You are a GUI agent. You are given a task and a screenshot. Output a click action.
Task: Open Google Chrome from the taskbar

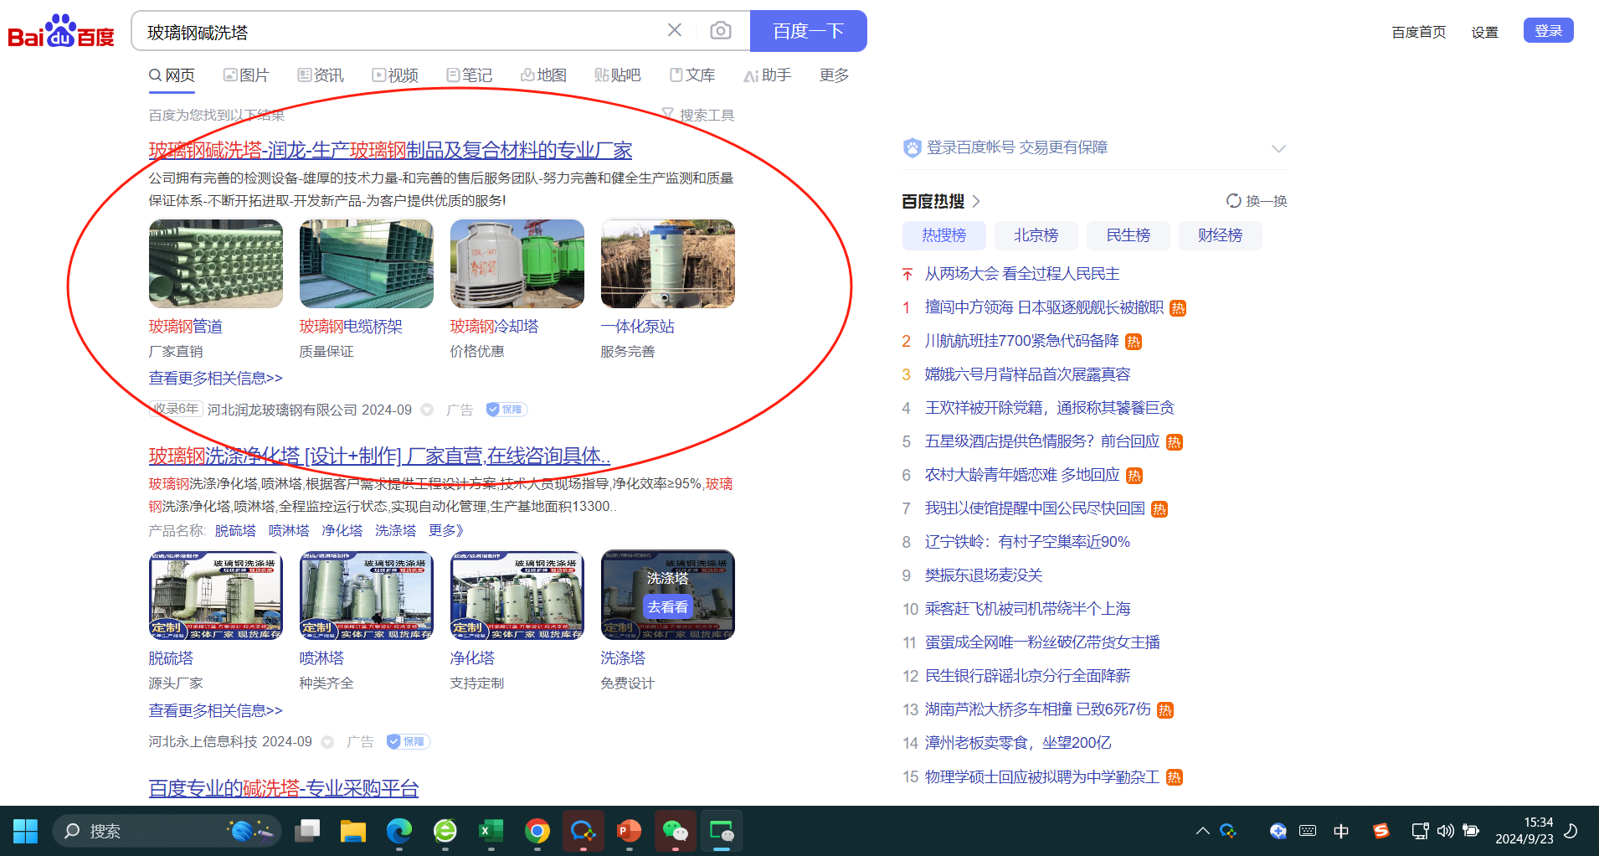pyautogui.click(x=537, y=831)
